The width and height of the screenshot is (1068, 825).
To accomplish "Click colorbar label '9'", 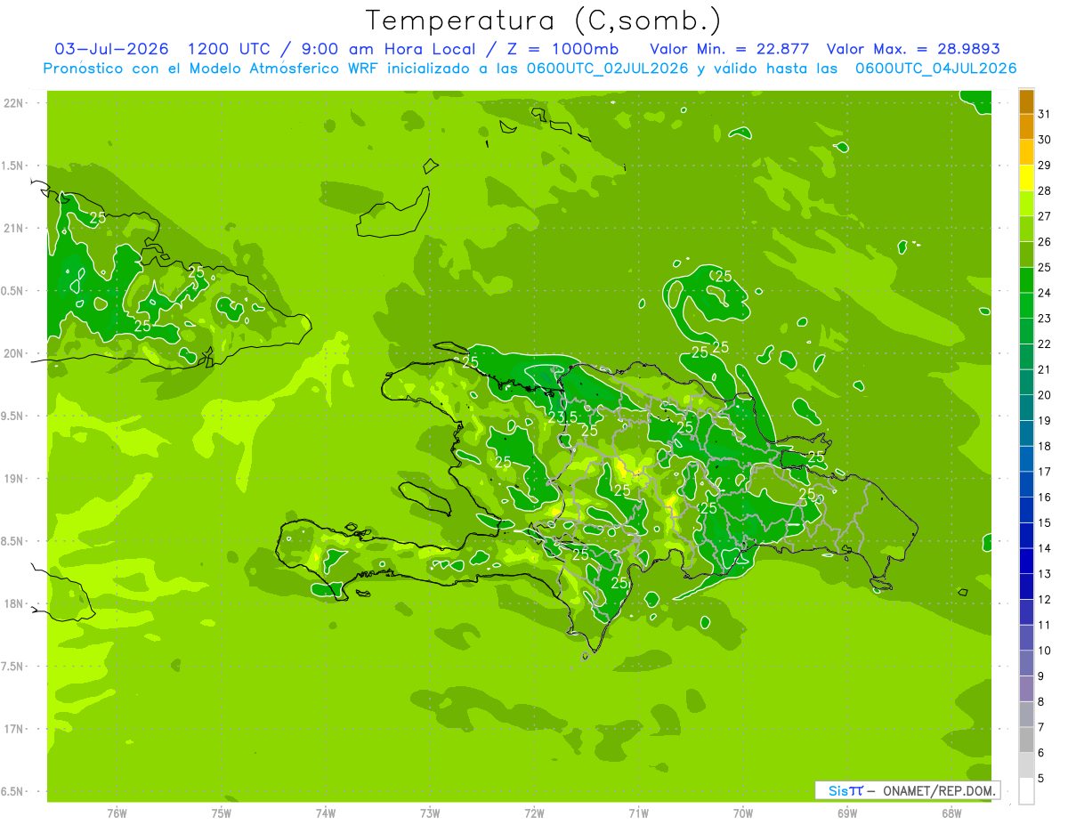I will pyautogui.click(x=1041, y=676).
